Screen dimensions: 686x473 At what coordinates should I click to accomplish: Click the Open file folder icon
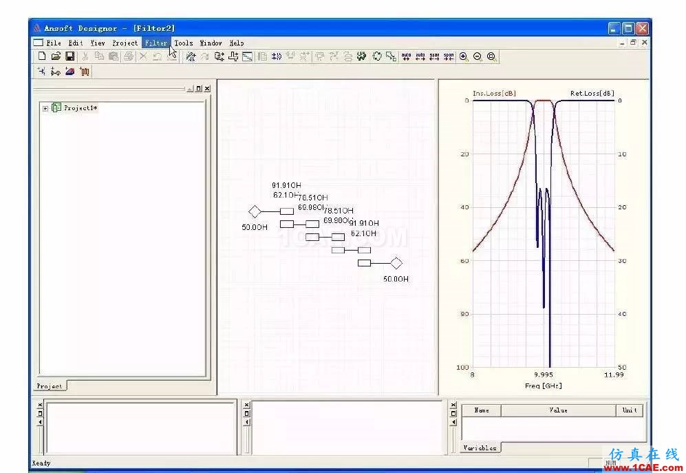point(56,56)
